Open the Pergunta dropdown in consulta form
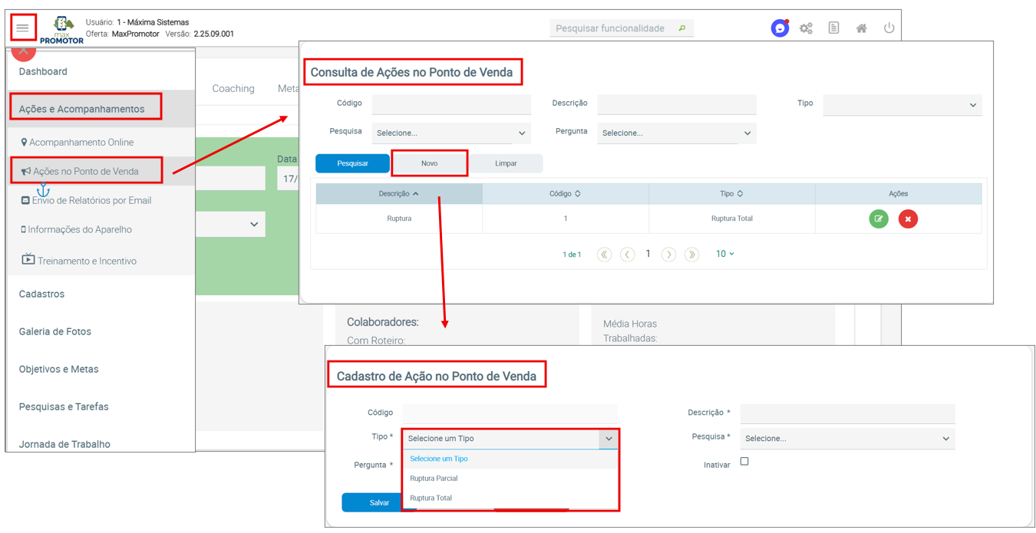This screenshot has height=533, width=1036. pyautogui.click(x=676, y=133)
